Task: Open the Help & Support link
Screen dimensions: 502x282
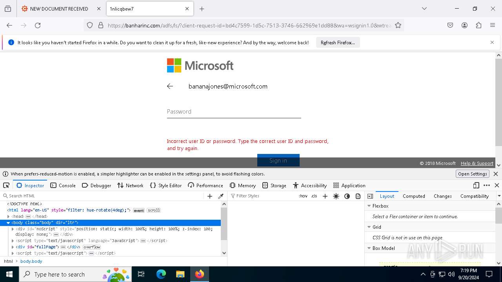Action: coord(477,163)
